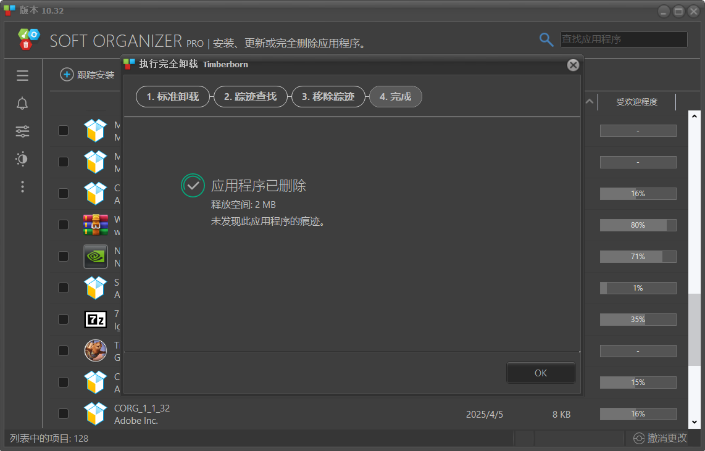
Task: Click the 撤消更改 button
Action: pos(660,438)
